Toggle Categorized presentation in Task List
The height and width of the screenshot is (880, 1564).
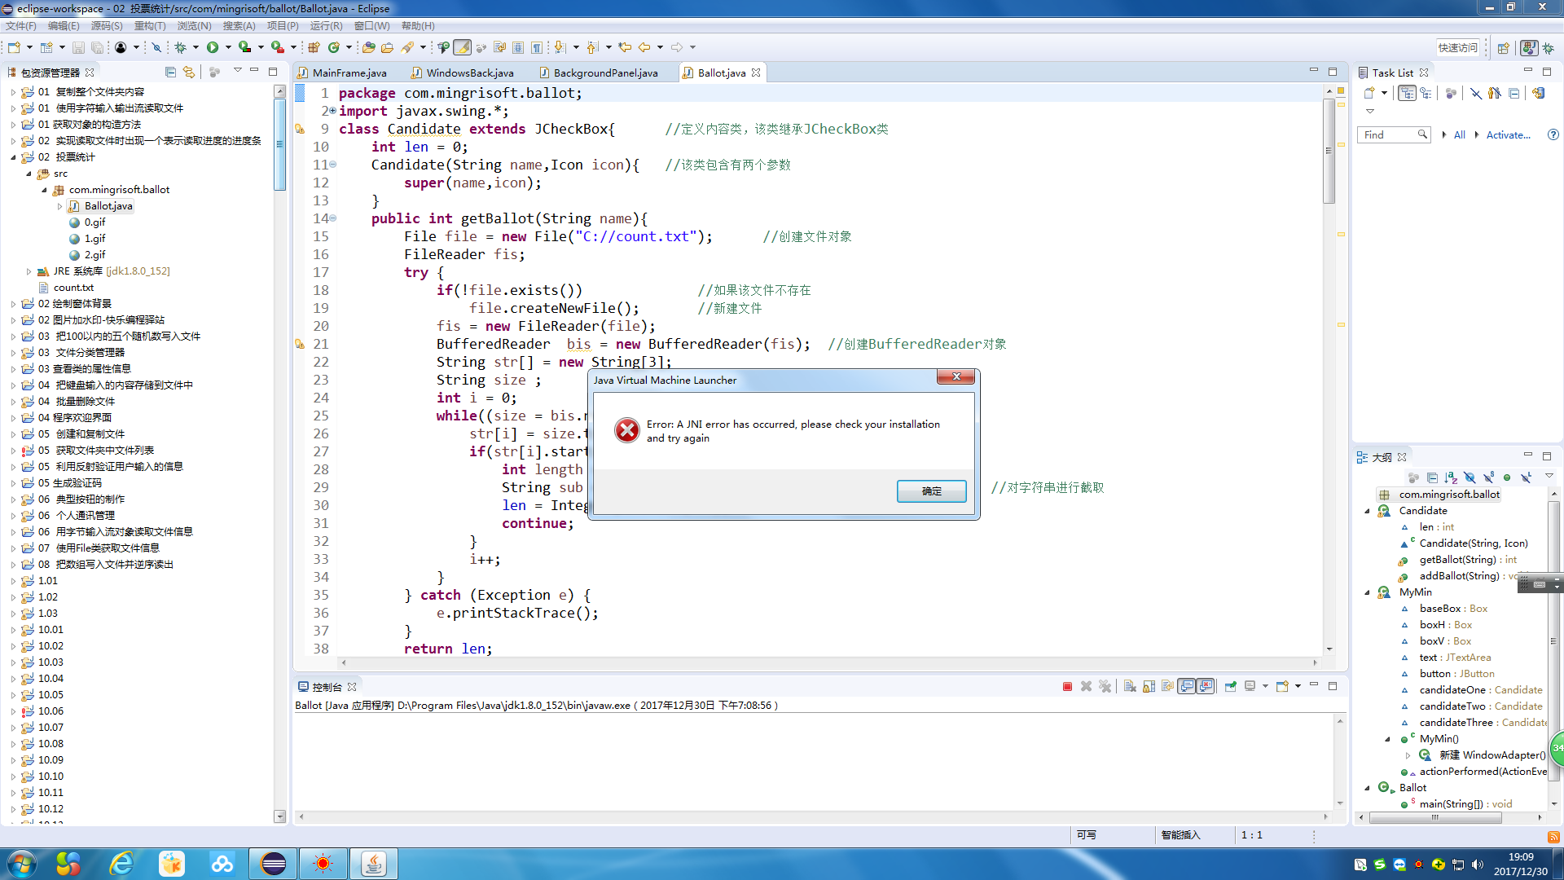point(1407,93)
